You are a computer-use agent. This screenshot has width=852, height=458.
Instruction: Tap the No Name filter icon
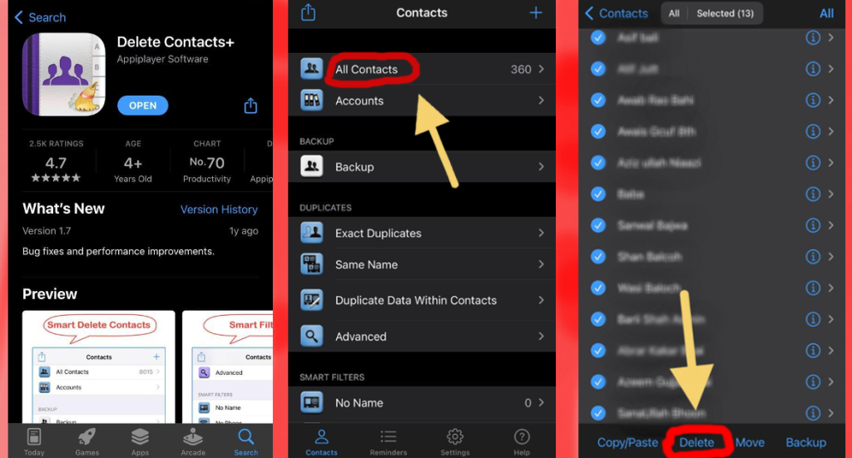[x=311, y=402]
